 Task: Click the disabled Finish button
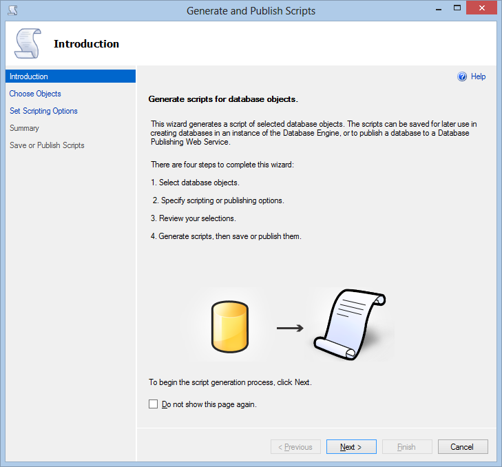407,447
